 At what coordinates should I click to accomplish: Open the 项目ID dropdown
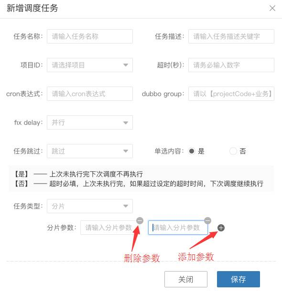click(90, 65)
